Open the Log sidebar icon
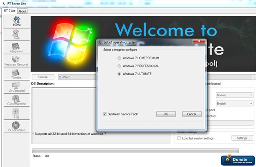The height and width of the screenshot is (167, 256). point(16,112)
